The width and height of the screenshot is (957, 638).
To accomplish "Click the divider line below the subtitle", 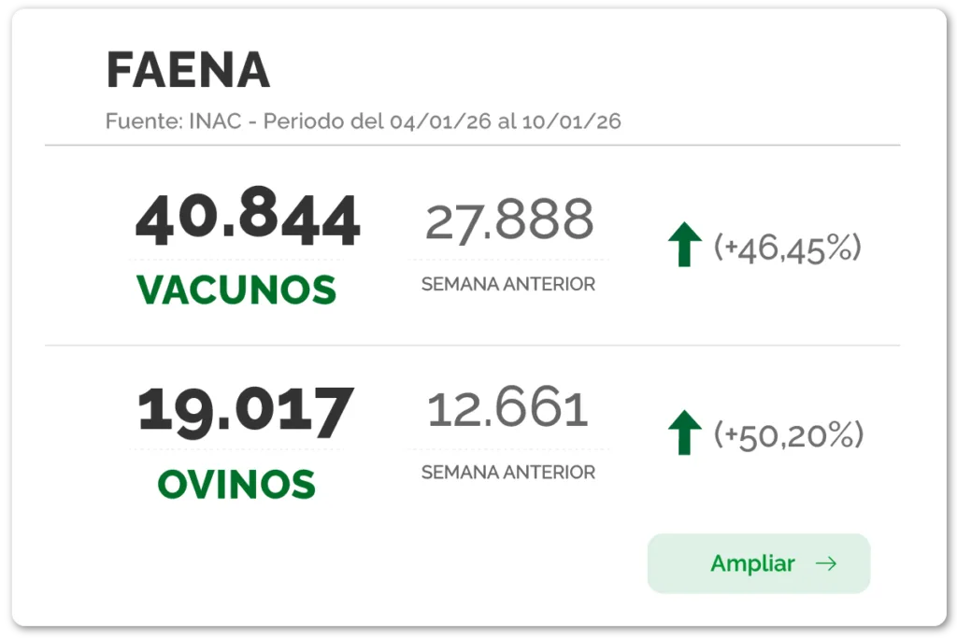I will [472, 145].
